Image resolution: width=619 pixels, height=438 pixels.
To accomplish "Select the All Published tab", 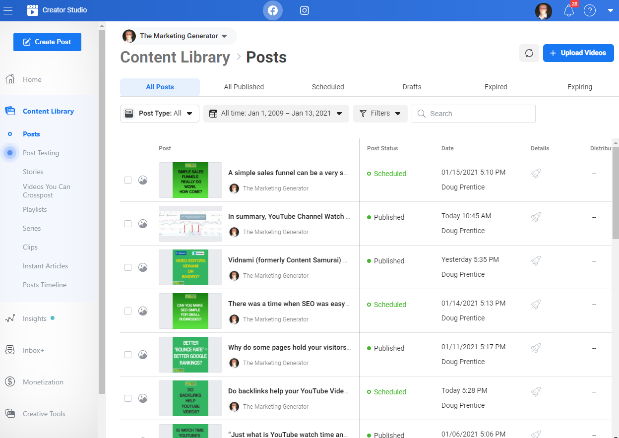I will 244,87.
